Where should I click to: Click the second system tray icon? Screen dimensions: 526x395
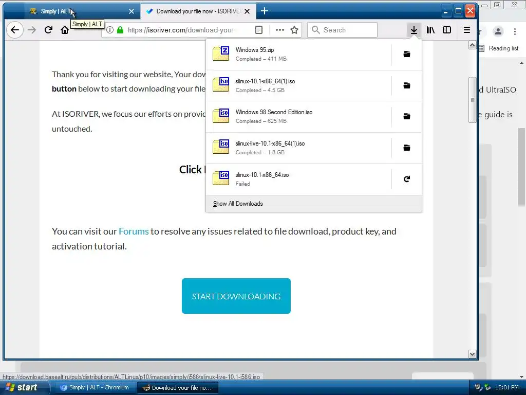click(x=487, y=387)
